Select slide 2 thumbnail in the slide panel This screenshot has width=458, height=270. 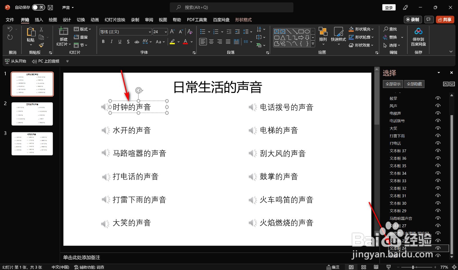pyautogui.click(x=32, y=114)
